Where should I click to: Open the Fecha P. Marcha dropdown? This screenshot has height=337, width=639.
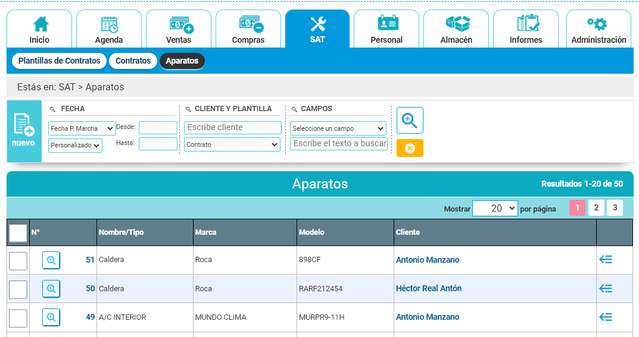pos(82,128)
